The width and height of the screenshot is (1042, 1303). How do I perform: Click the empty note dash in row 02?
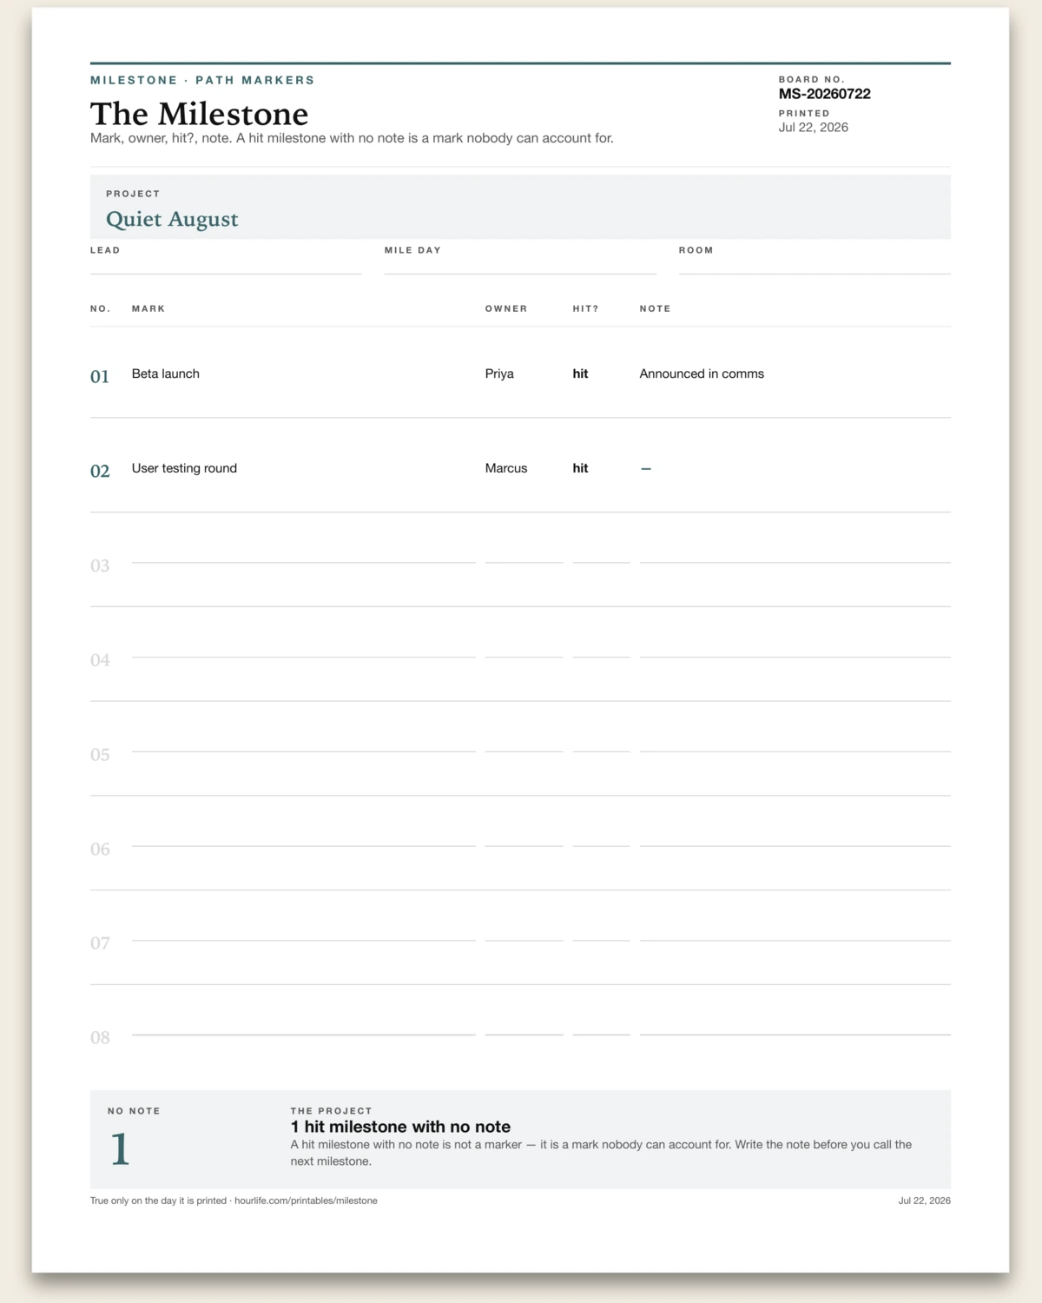[x=646, y=469]
